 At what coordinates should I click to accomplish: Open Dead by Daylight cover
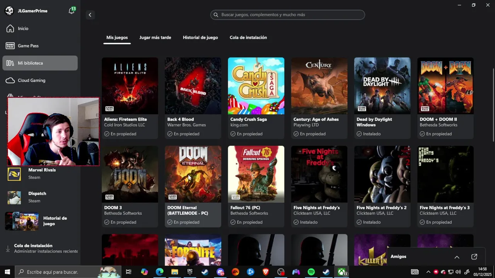(382, 86)
